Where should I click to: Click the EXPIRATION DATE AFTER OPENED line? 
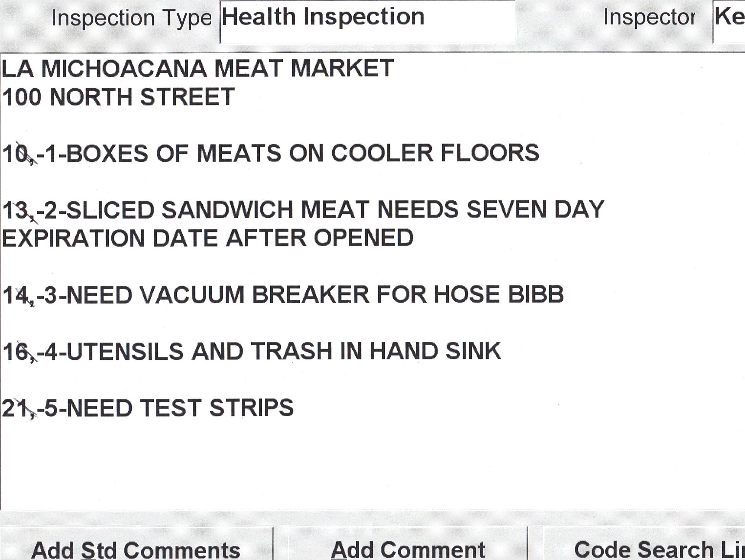click(x=208, y=239)
